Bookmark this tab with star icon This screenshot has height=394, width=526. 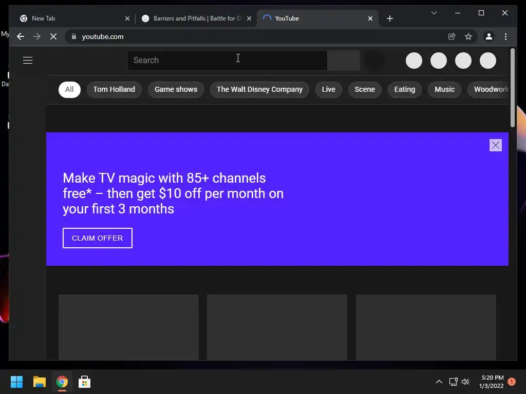tap(468, 36)
